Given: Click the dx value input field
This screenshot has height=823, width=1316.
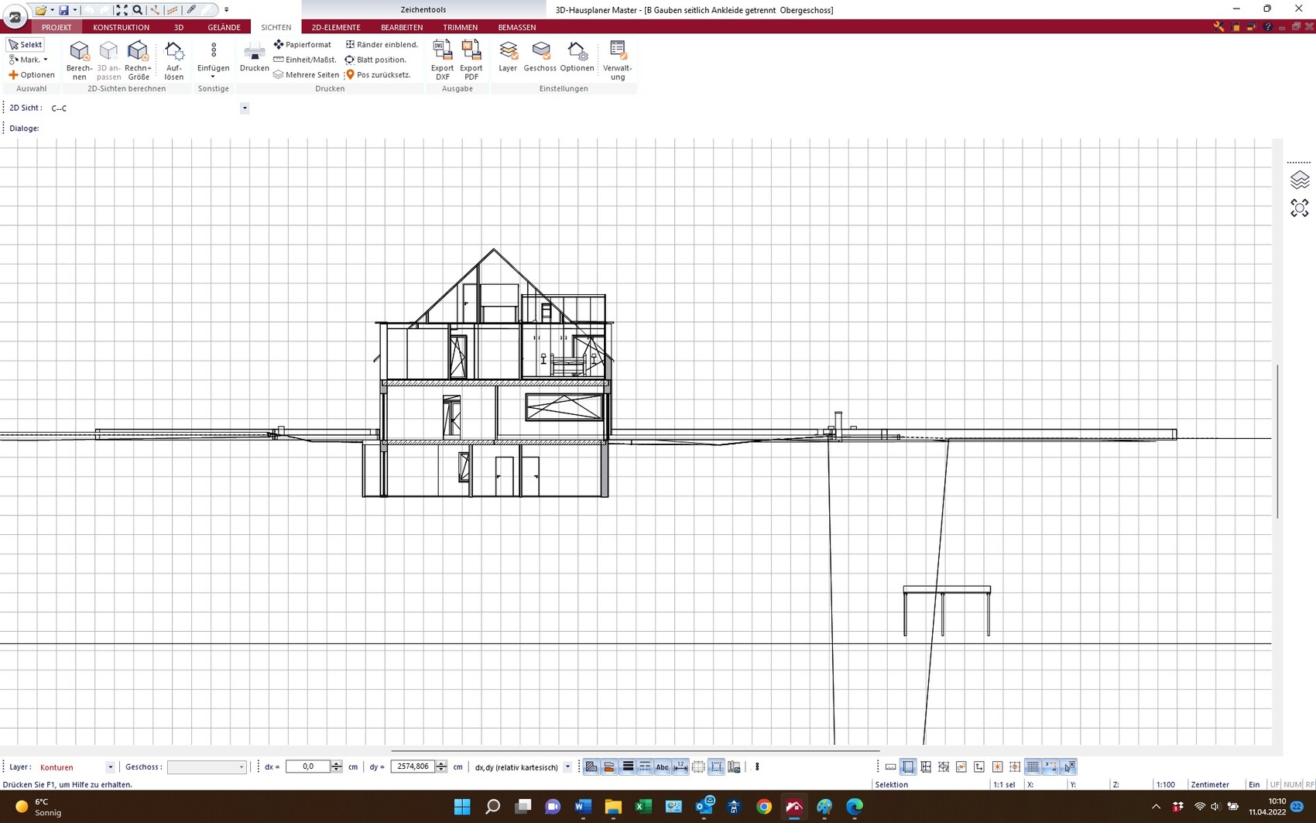Looking at the screenshot, I should (308, 766).
